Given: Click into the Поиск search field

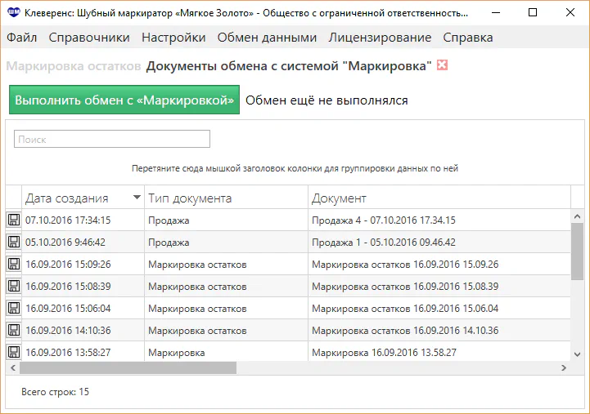Looking at the screenshot, I should [112, 140].
